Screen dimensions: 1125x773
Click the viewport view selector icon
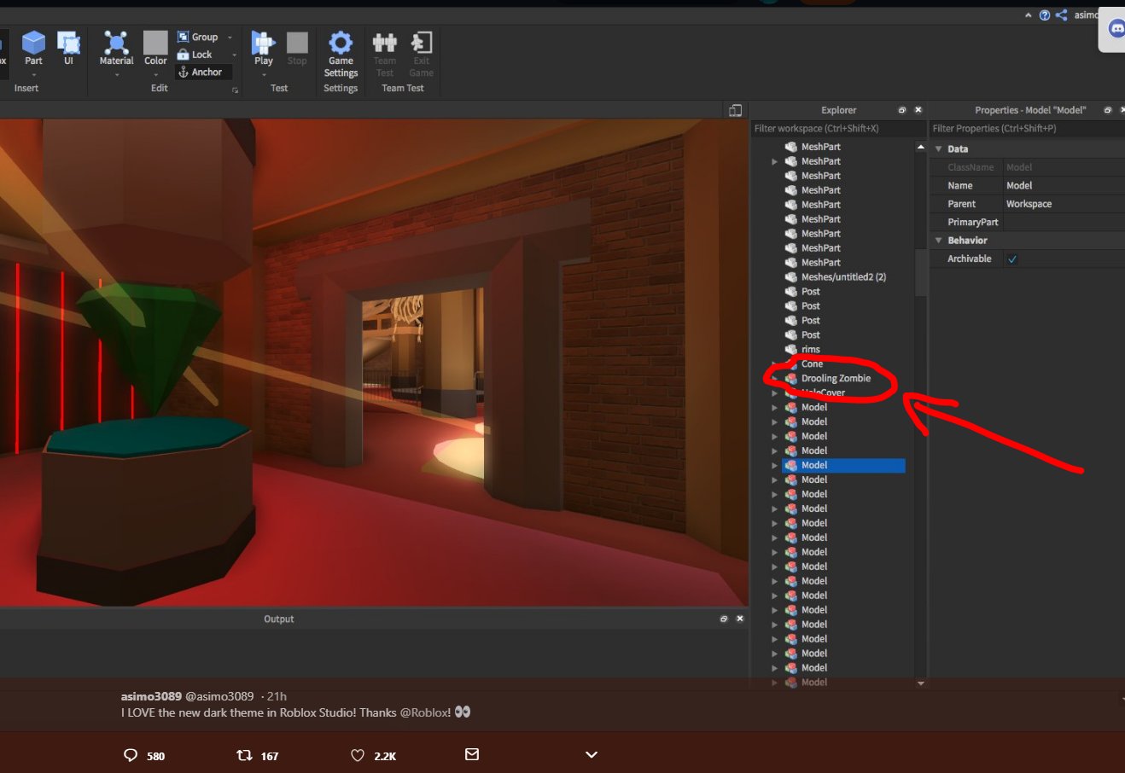[735, 110]
